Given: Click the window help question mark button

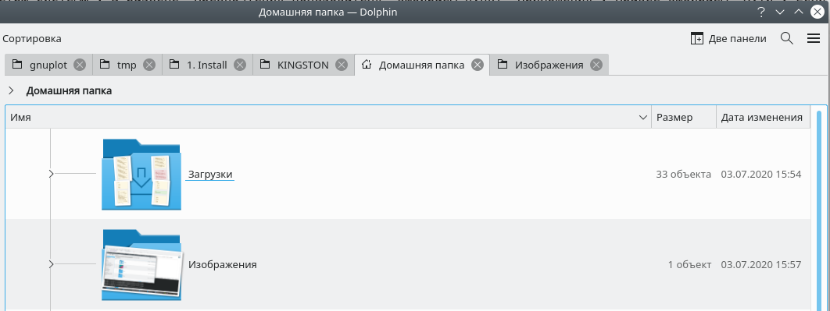Looking at the screenshot, I should (x=762, y=12).
